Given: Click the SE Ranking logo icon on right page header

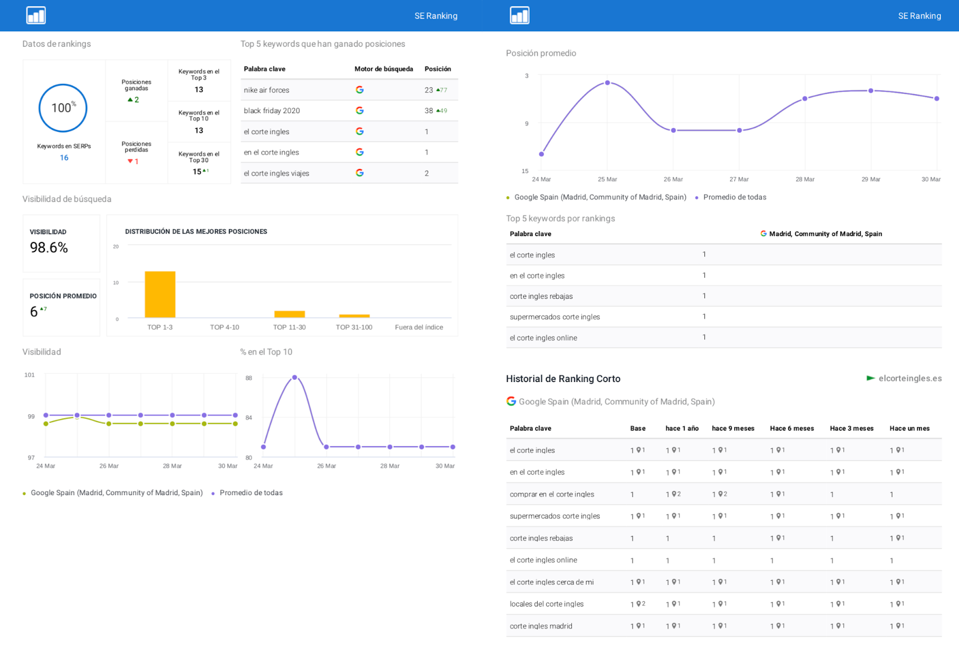Looking at the screenshot, I should (x=520, y=16).
